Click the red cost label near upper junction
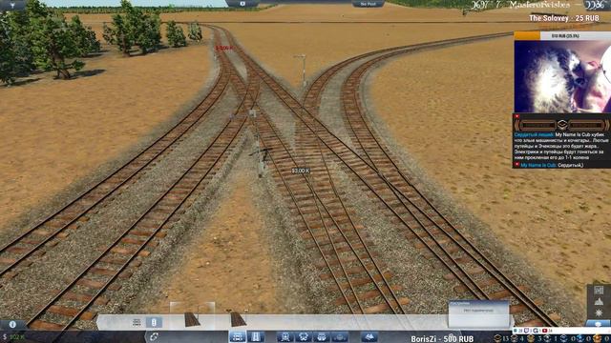The height and width of the screenshot is (343, 611). tap(224, 48)
